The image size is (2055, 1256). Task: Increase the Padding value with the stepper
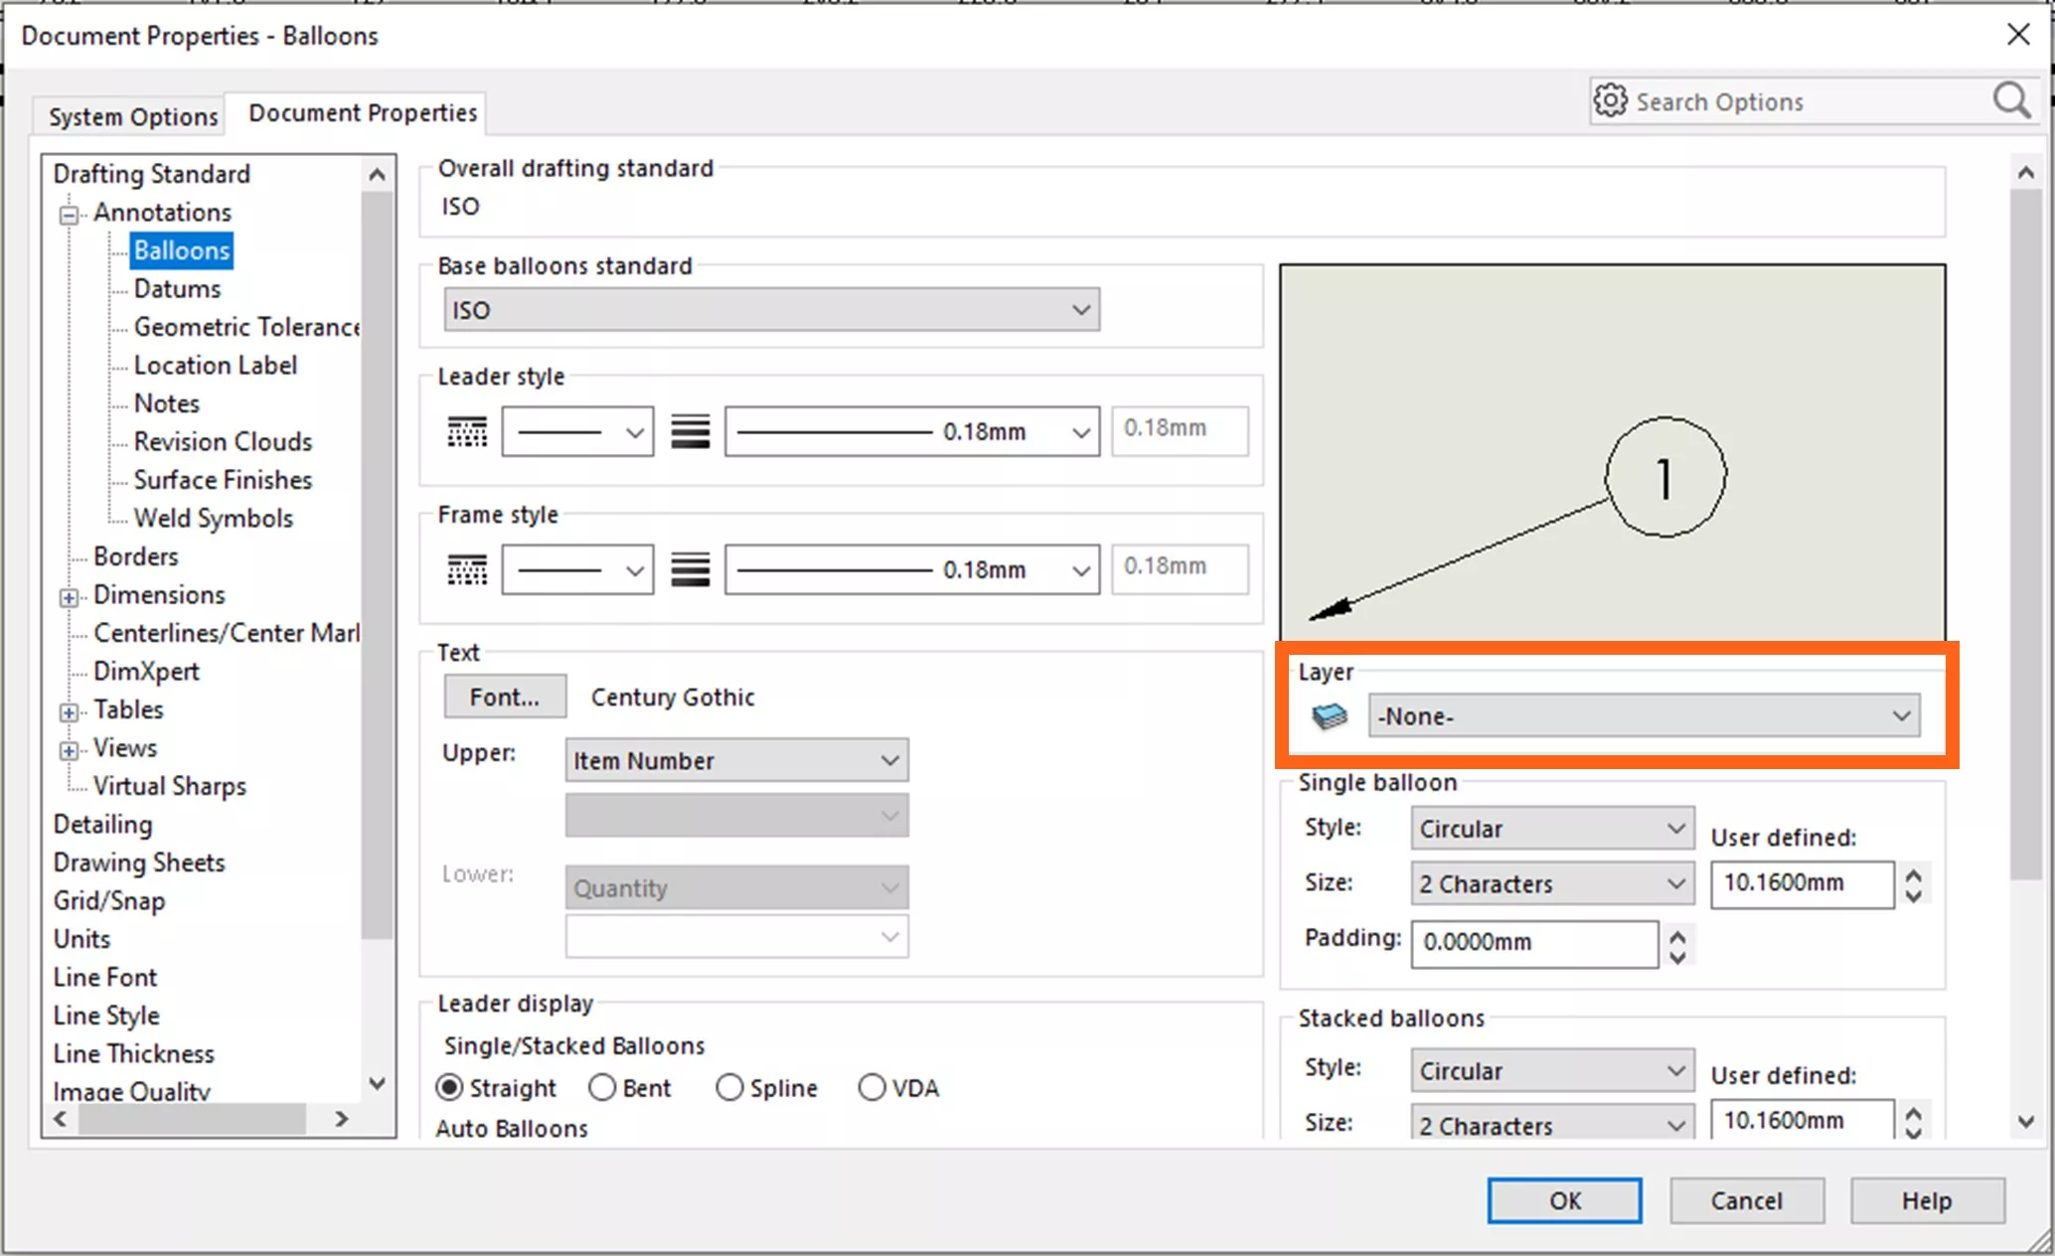1677,934
